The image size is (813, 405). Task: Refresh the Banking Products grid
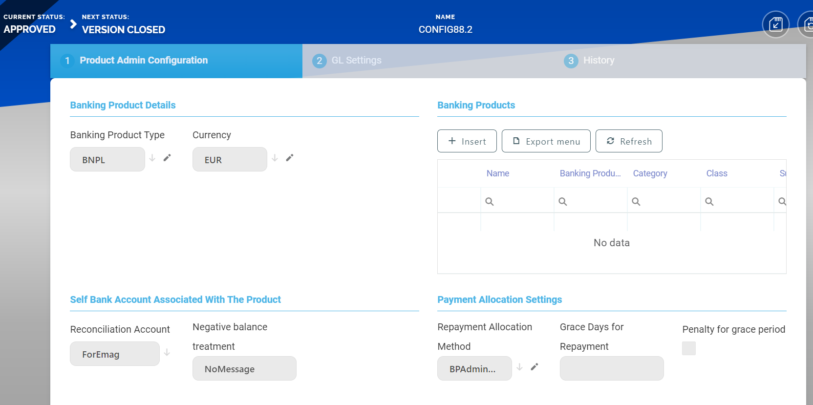point(629,141)
